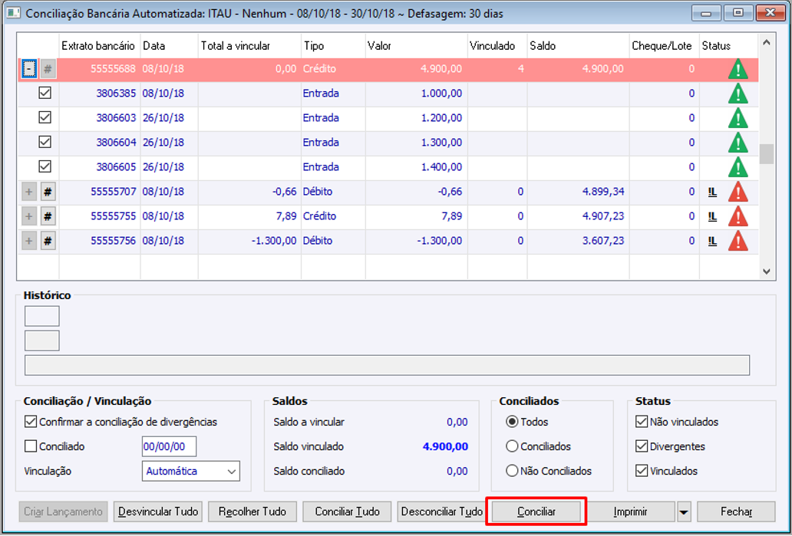Select the 4.899,34 saldo cell
Image resolution: width=792 pixels, height=536 pixels.
pyautogui.click(x=578, y=192)
